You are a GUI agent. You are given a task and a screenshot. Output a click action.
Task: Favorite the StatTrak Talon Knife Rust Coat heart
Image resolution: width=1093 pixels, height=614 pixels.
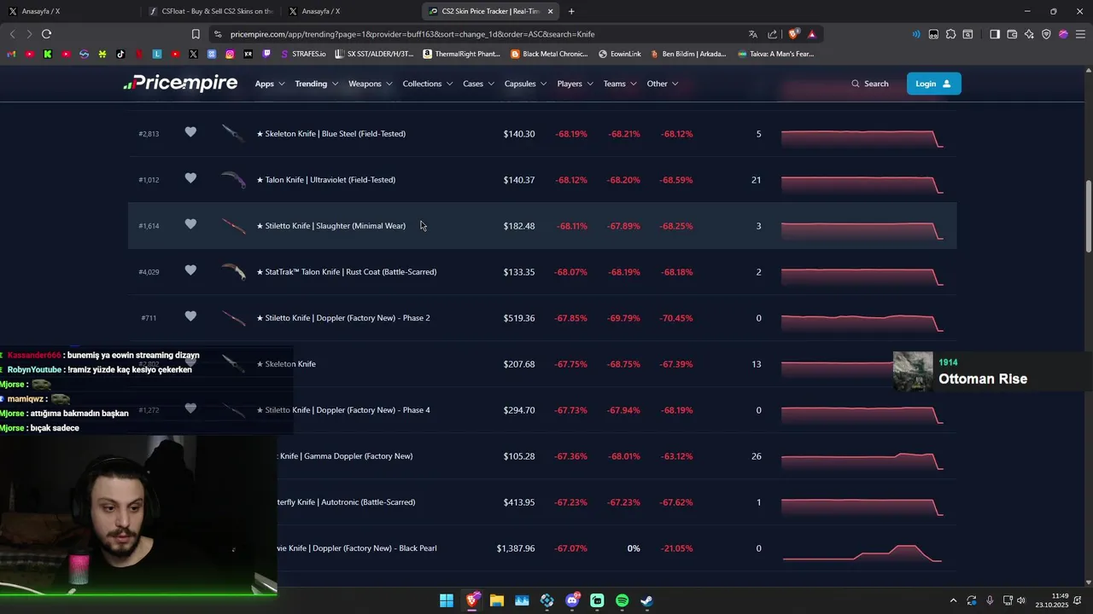point(190,270)
